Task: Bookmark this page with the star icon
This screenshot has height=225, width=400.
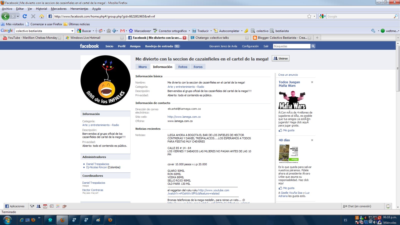Action: point(309,16)
